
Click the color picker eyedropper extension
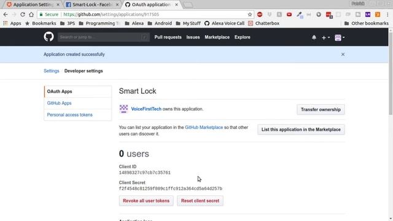[299, 15]
